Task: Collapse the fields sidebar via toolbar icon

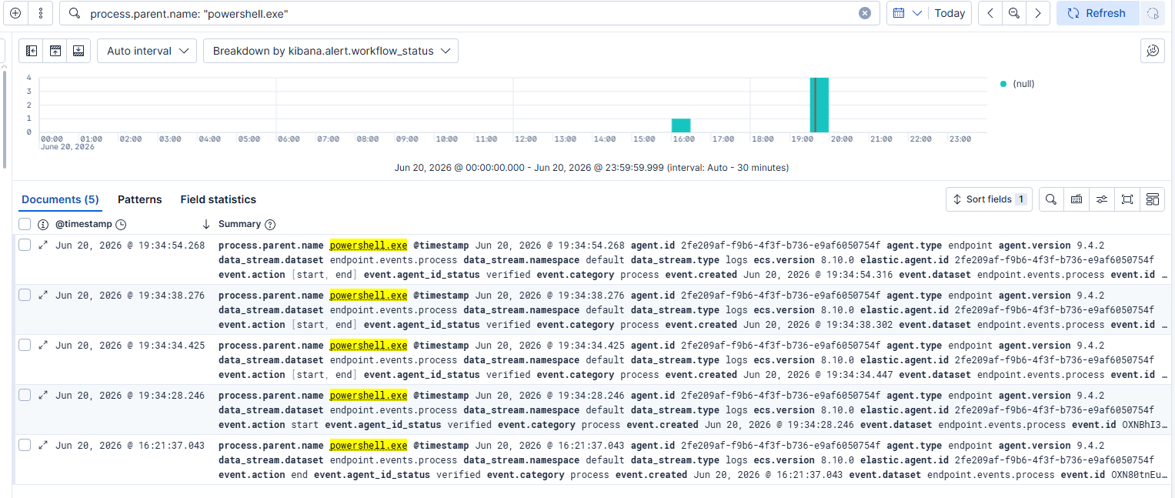Action: click(32, 51)
